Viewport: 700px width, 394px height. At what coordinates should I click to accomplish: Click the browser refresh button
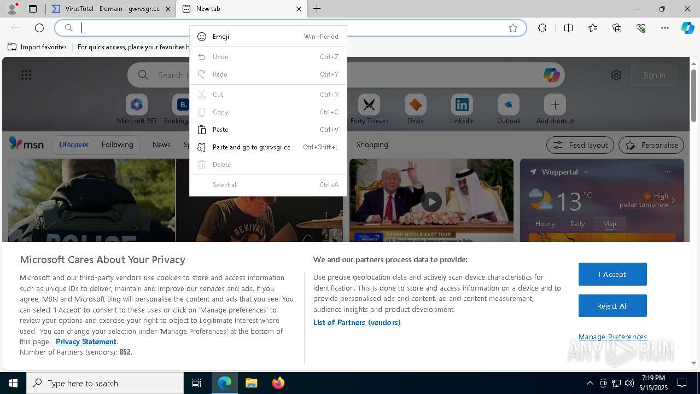(39, 28)
